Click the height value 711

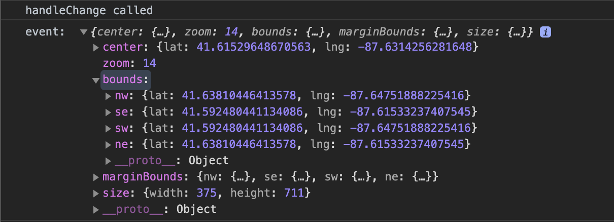[293, 193]
